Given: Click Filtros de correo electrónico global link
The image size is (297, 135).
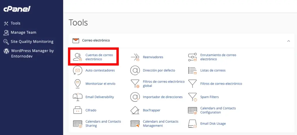Looking at the screenshot, I should (x=164, y=84).
